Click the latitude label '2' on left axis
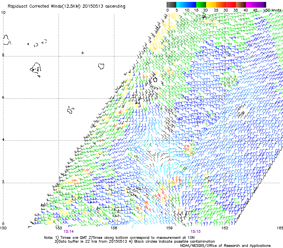Screen dimensions: 283x248 pos(3,182)
